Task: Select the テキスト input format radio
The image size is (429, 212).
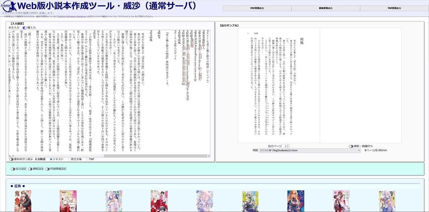Action: point(51,160)
